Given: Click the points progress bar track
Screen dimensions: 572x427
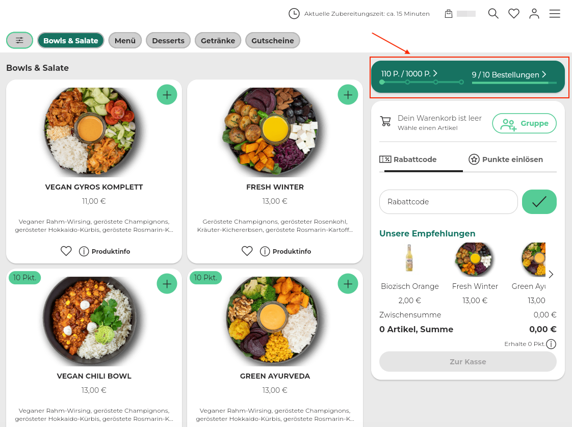Looking at the screenshot, I should click(x=421, y=82).
